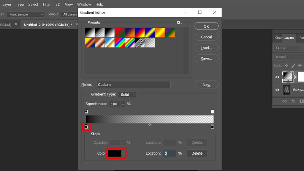The width and height of the screenshot is (304, 171).
Task: Choose the full spectrum rainbow preset
Action: coord(120,43)
